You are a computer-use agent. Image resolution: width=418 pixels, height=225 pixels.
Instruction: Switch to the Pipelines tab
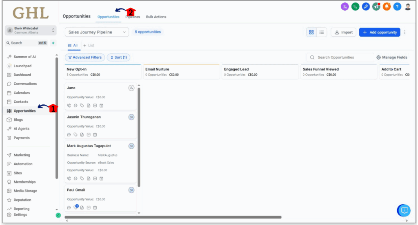tap(133, 17)
